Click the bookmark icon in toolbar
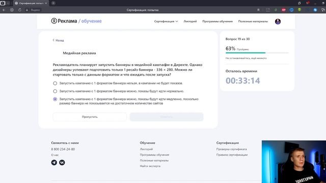The image size is (326, 183). coord(258,10)
